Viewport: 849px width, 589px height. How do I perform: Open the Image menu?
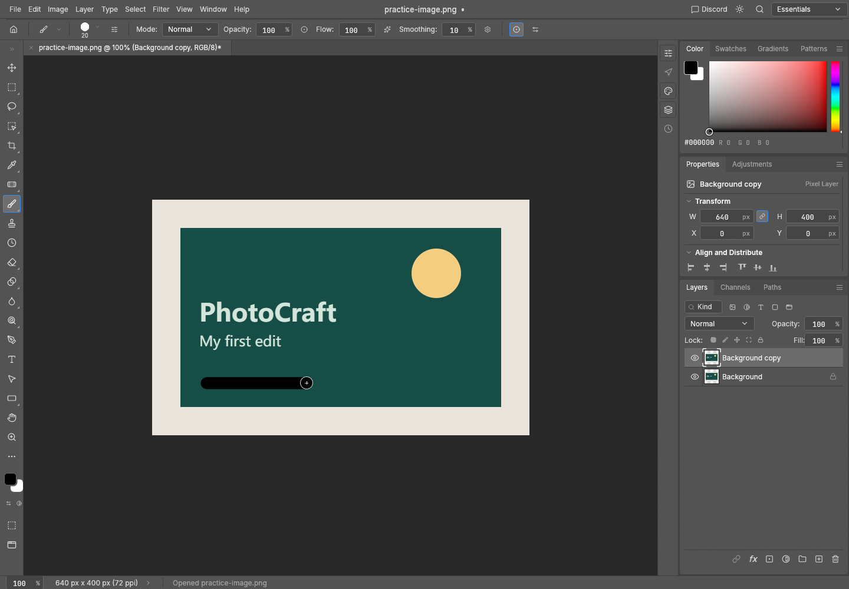point(58,9)
